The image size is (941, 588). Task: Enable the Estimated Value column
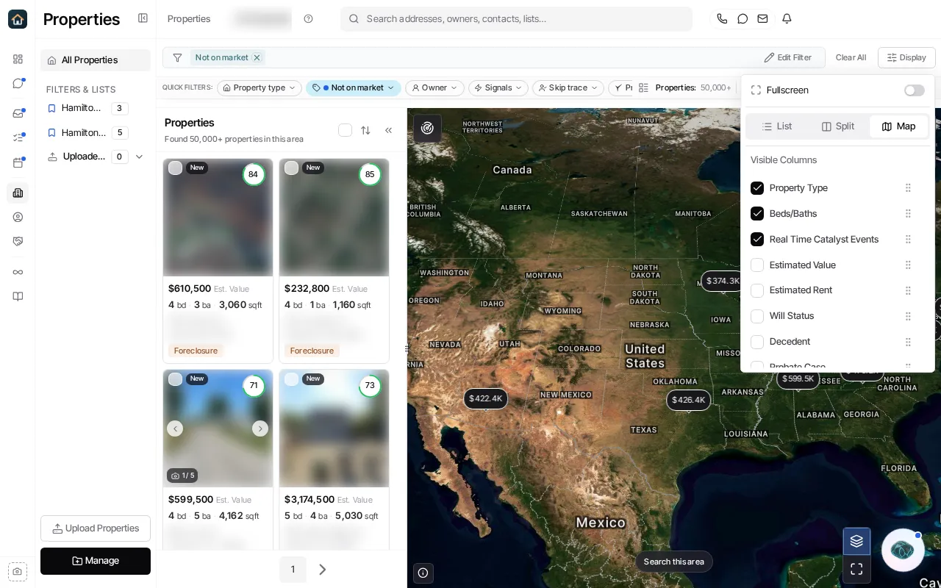[757, 265]
